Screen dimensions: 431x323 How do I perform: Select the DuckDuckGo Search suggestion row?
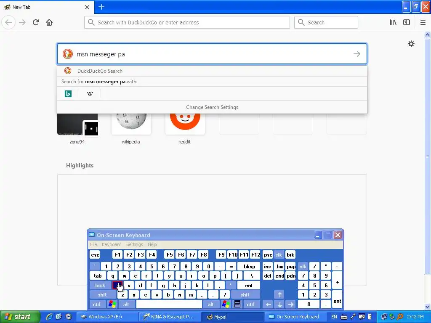pyautogui.click(x=212, y=71)
